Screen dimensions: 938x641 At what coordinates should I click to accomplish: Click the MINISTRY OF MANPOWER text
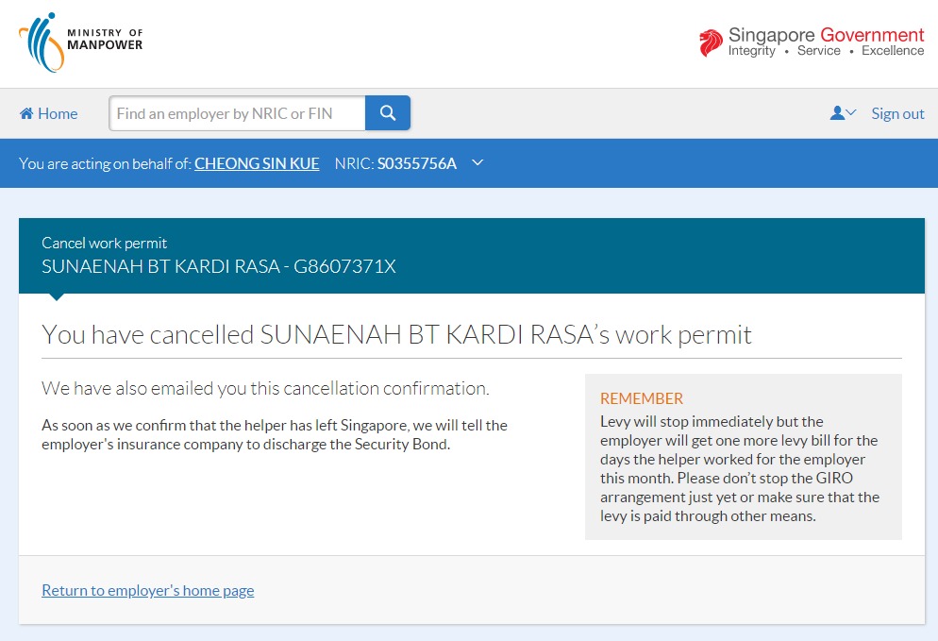105,40
